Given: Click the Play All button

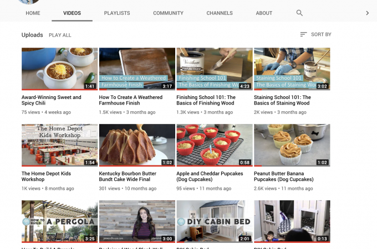Looking at the screenshot, I should (x=60, y=35).
